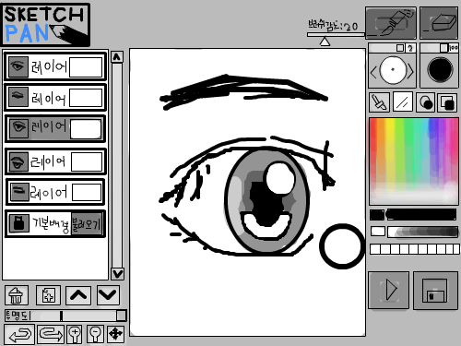Select the small white color swatch
Screen dimensions: 461x346
[378, 232]
